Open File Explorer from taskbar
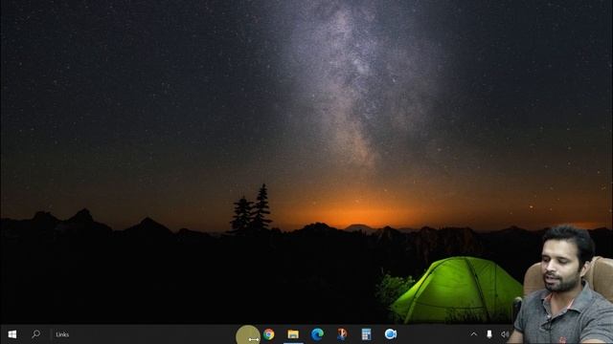 [293, 334]
